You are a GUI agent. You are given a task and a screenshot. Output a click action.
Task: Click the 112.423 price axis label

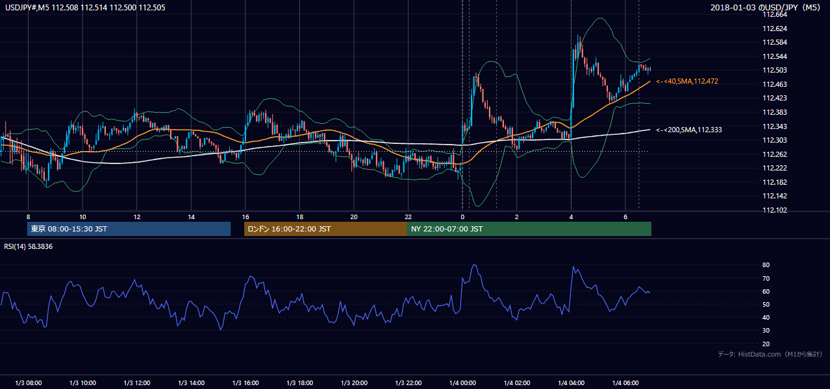(774, 99)
